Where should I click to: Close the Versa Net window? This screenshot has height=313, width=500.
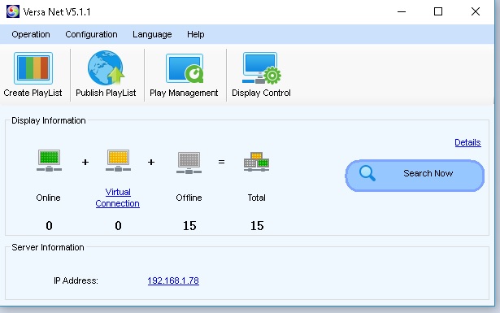[476, 12]
